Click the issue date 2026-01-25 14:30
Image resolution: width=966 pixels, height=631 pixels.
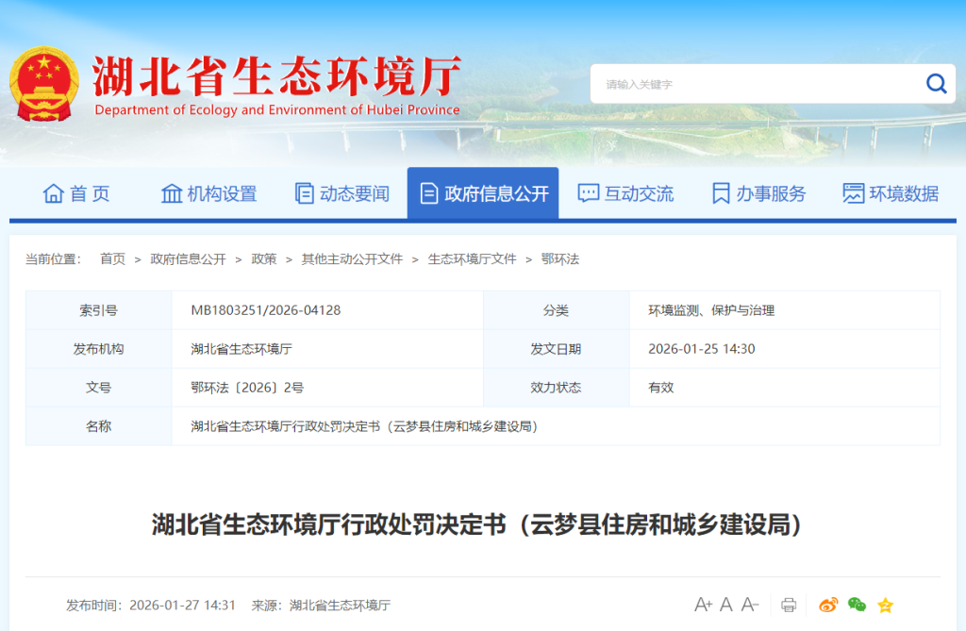[701, 349]
